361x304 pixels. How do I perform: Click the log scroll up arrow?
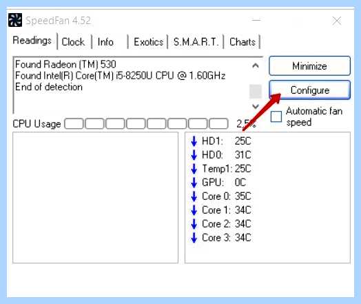pos(256,66)
